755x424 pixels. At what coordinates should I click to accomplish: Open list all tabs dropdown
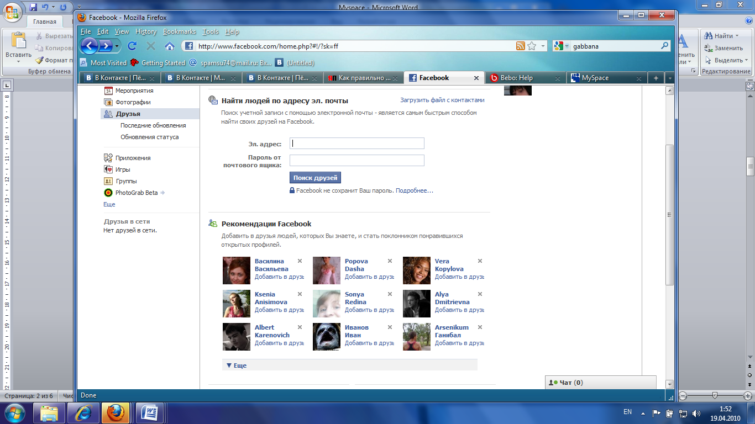669,78
